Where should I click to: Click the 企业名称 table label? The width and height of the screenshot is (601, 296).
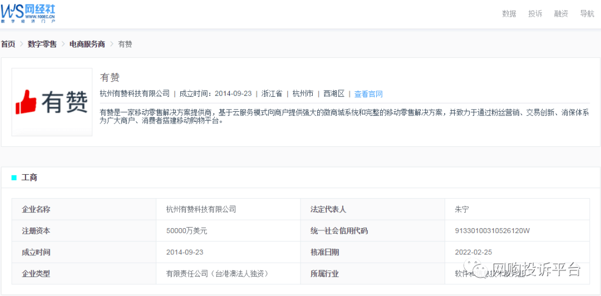click(x=36, y=209)
